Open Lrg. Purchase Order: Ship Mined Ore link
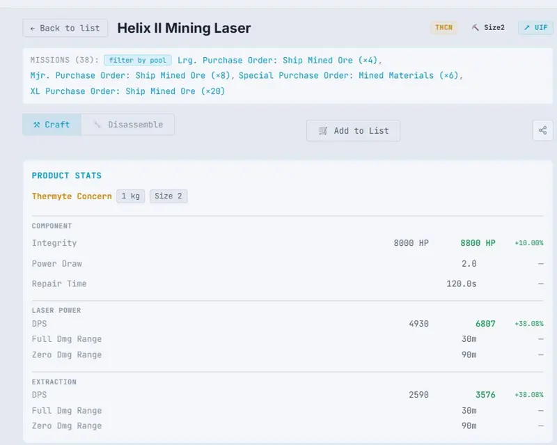Screen dimensions: 557x445 click(277, 60)
